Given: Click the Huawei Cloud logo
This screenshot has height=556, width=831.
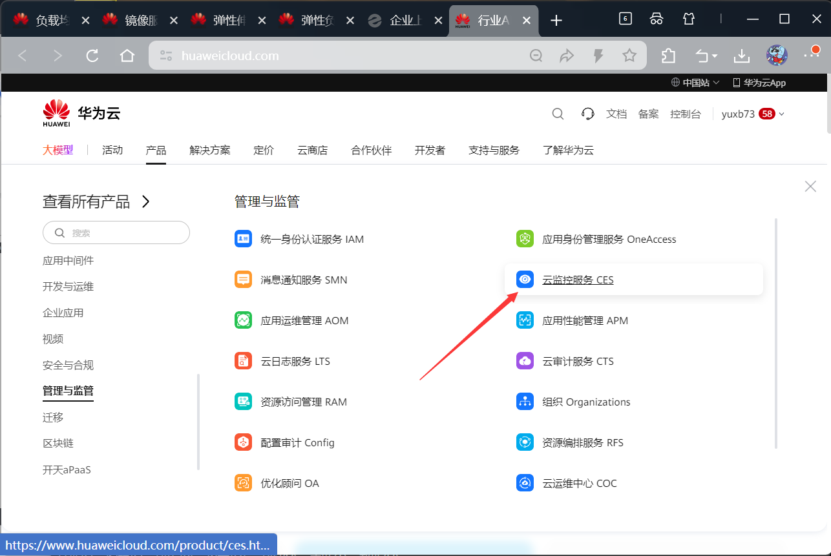Looking at the screenshot, I should click(81, 114).
